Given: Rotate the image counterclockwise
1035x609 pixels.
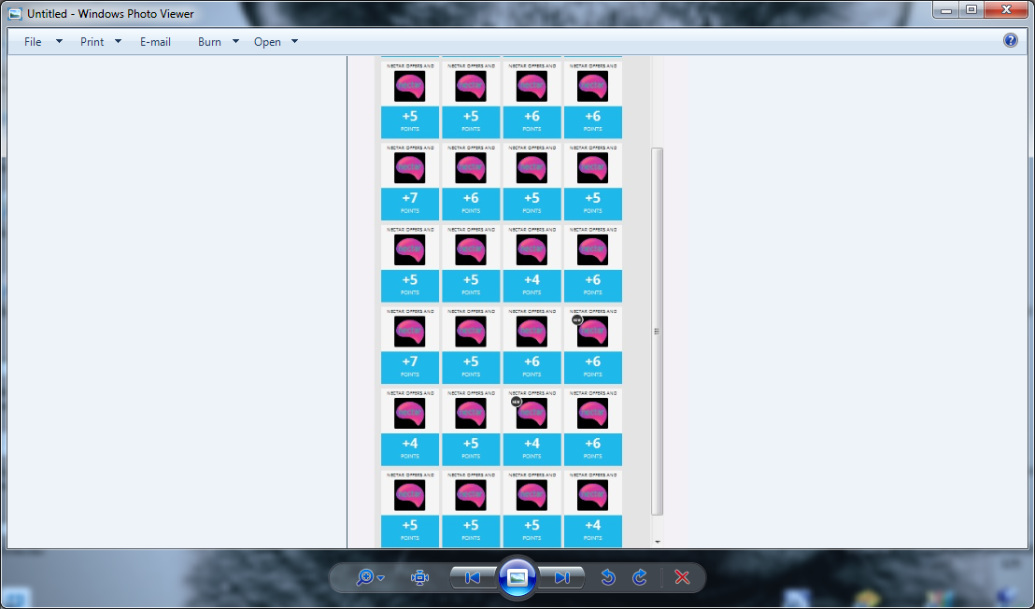Looking at the screenshot, I should click(x=608, y=578).
